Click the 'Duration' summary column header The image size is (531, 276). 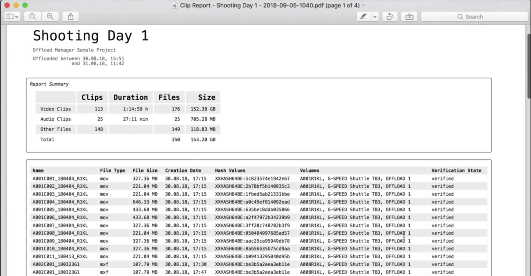click(x=131, y=97)
